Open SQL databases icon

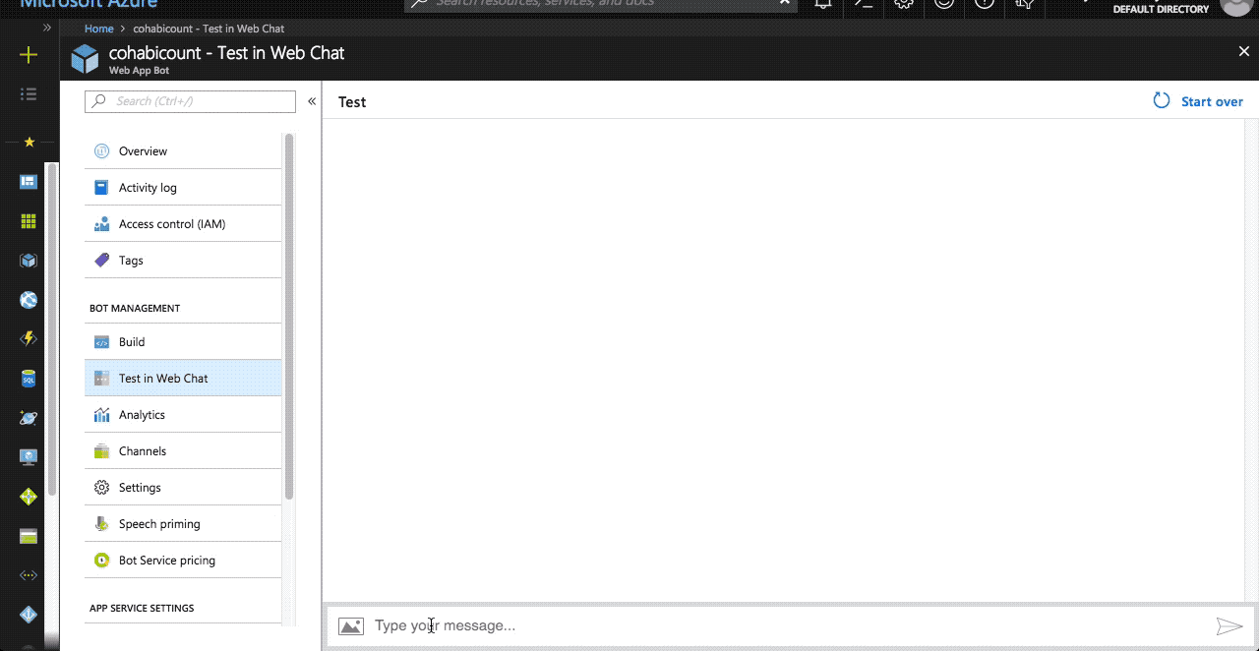tap(29, 379)
